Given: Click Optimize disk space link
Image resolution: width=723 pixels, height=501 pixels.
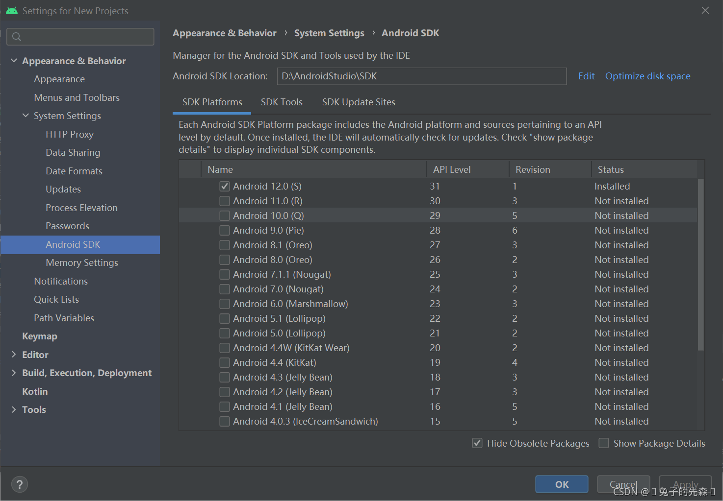Looking at the screenshot, I should (647, 76).
